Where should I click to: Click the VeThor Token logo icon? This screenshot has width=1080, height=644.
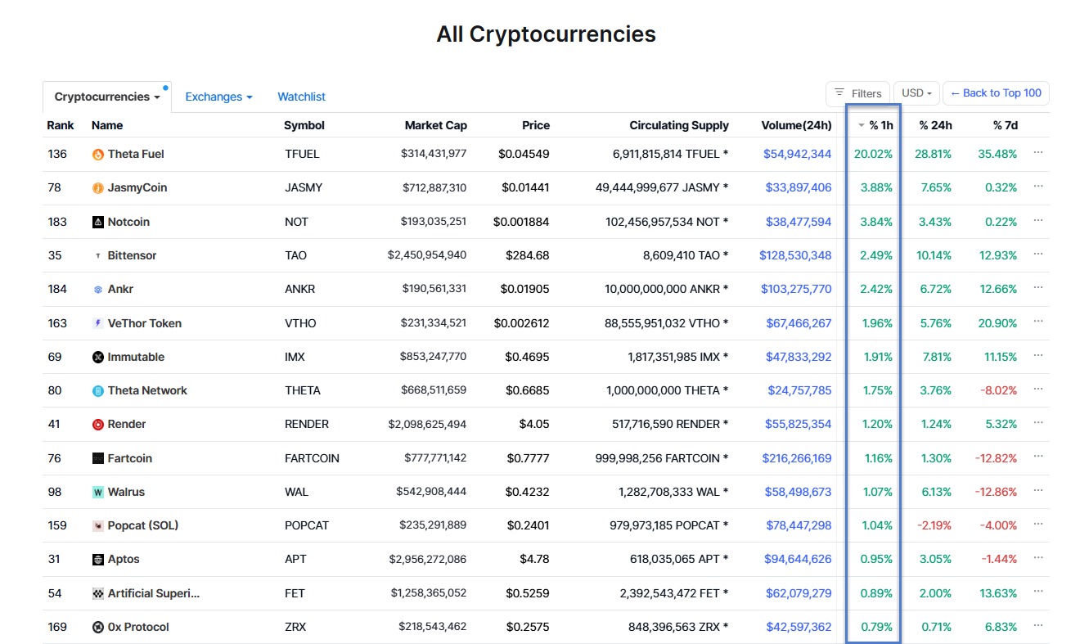click(98, 323)
